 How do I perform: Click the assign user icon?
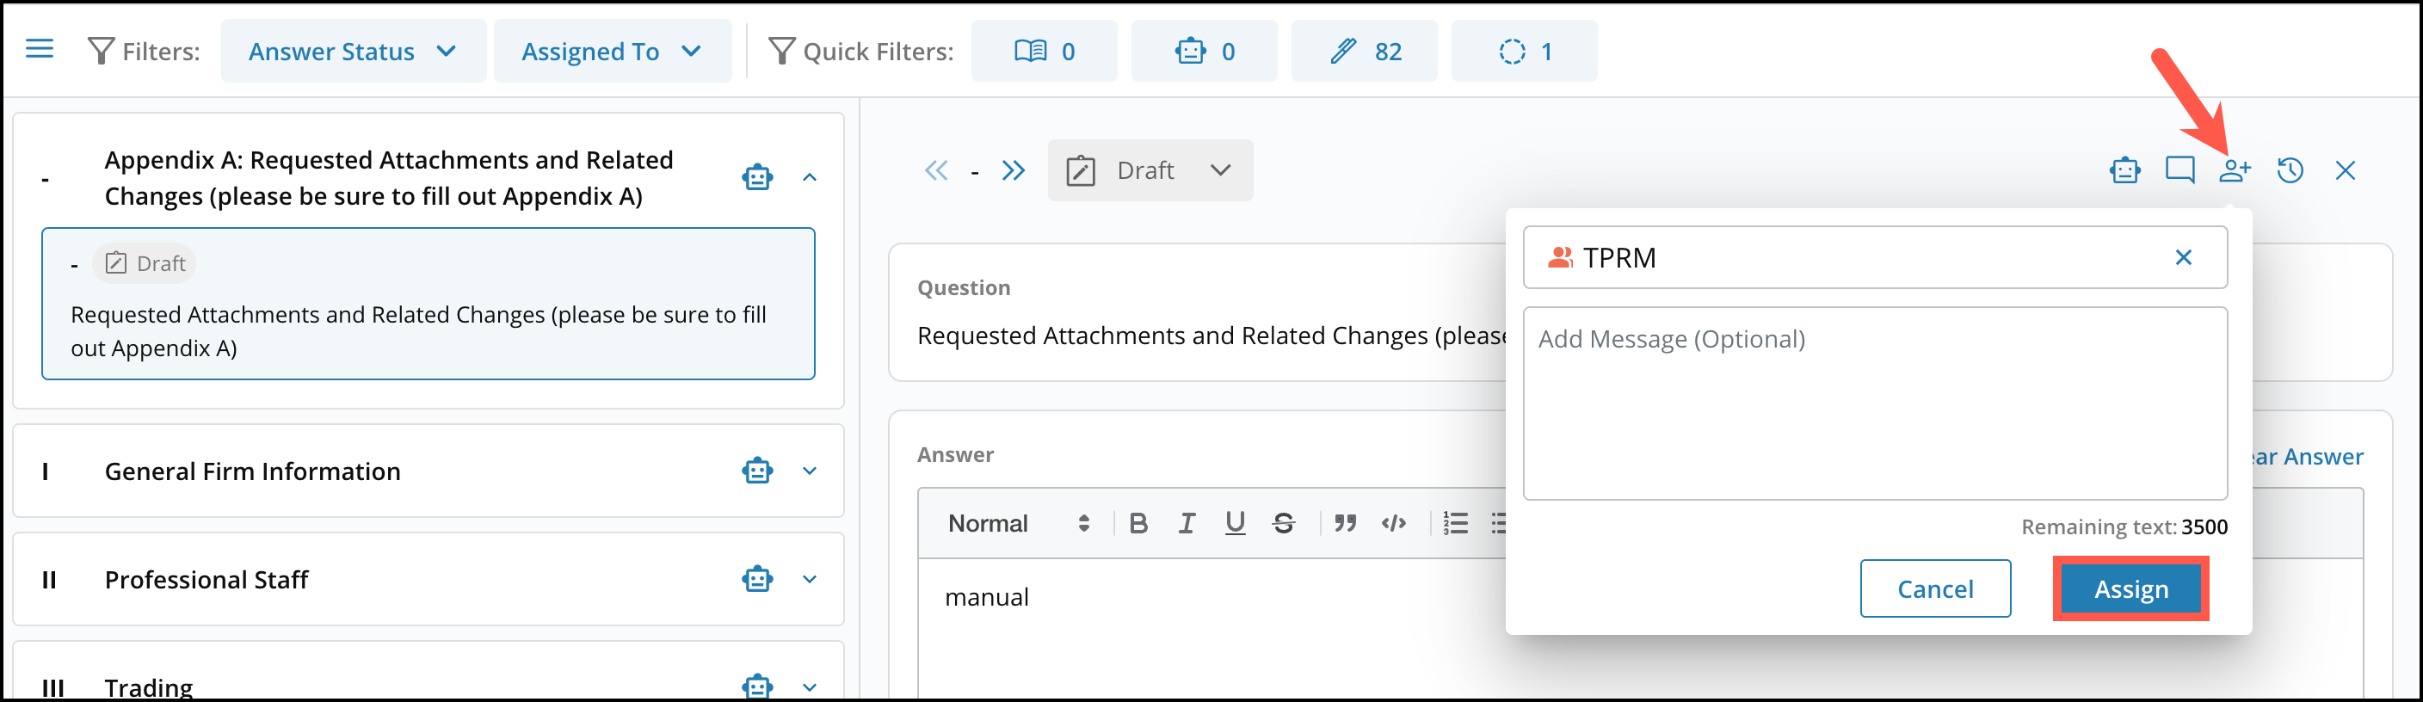[2235, 170]
